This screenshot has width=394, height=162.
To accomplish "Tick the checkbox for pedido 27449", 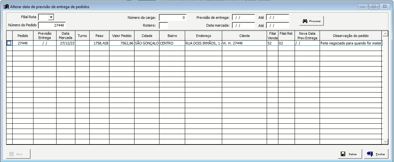I will 9,43.
